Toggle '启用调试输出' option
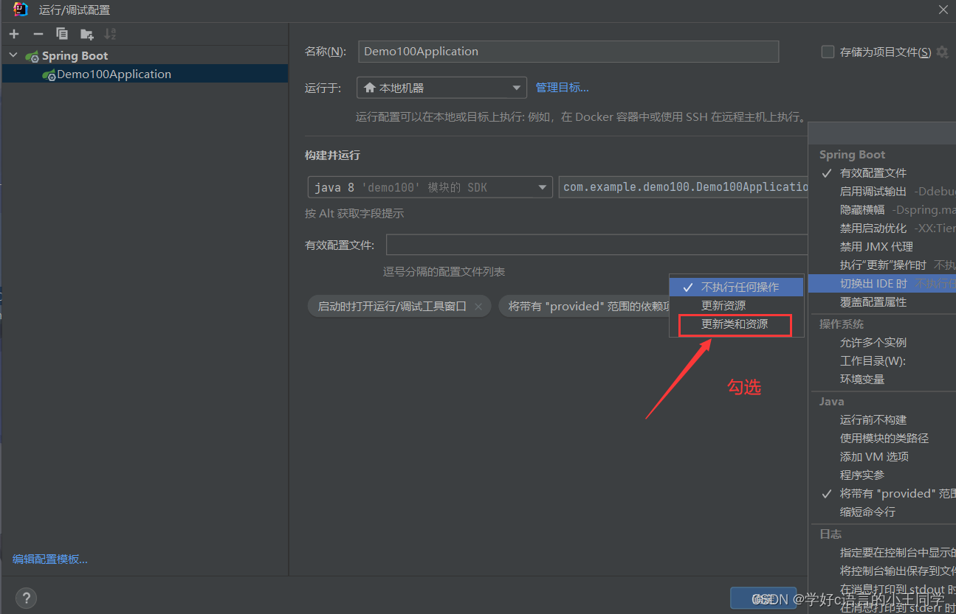 883,192
